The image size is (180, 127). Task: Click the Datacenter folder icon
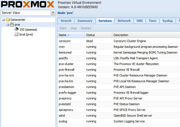pos(8,20)
